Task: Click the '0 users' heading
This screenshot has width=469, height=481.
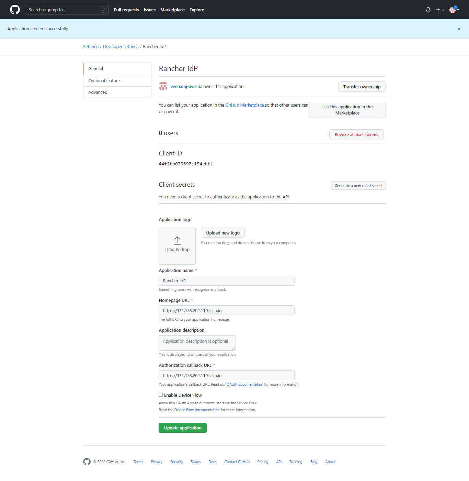Action: pyautogui.click(x=168, y=133)
